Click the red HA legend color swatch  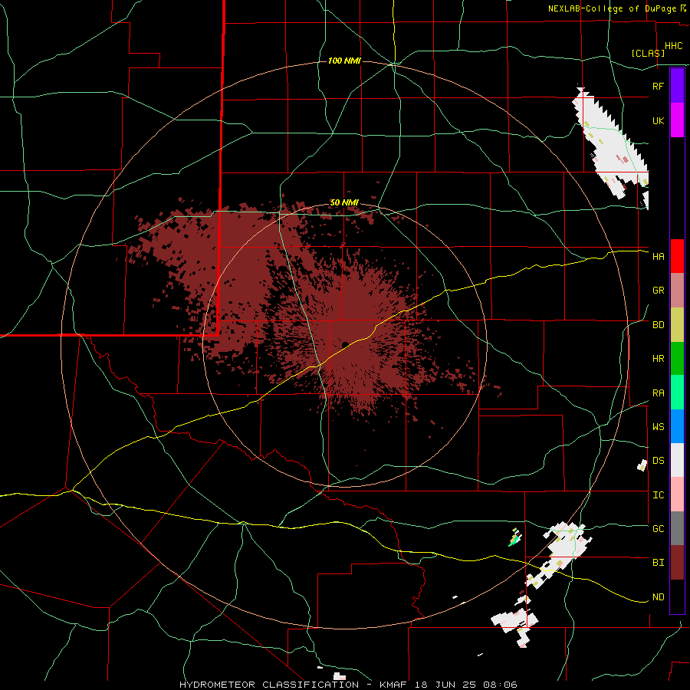tap(677, 256)
